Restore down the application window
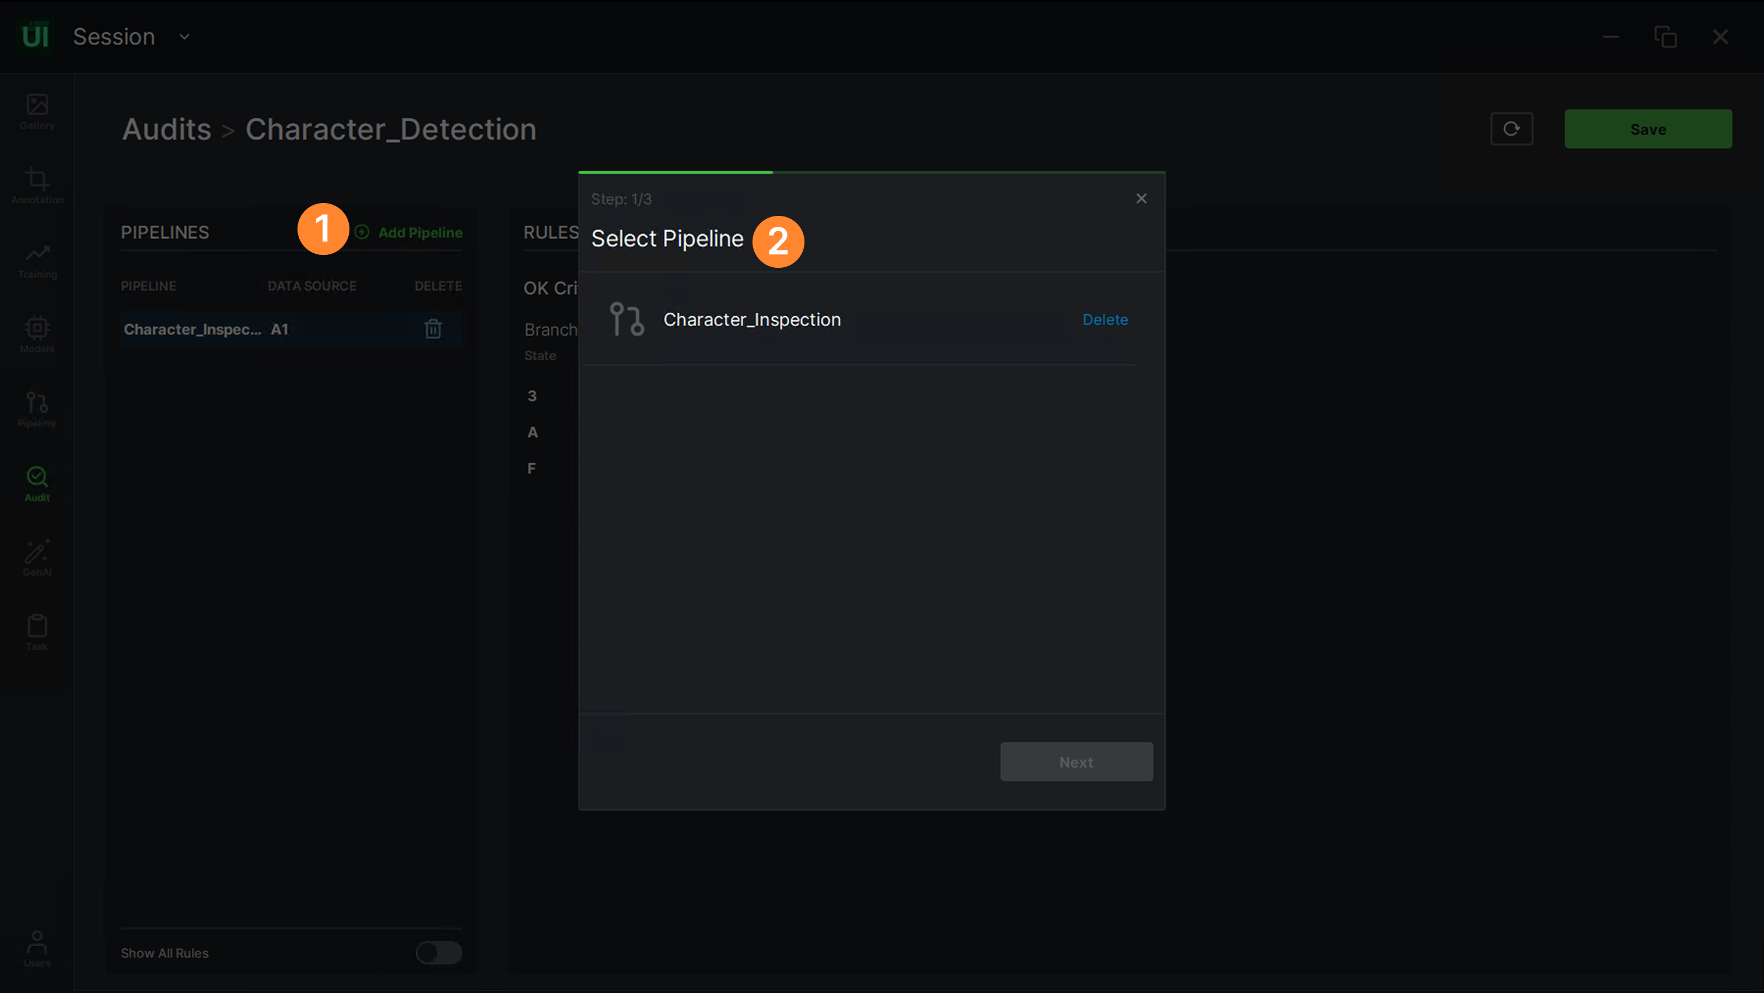The image size is (1764, 993). pos(1665,37)
